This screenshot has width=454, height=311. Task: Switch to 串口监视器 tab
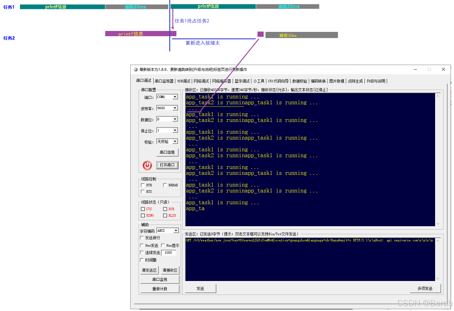pos(164,81)
